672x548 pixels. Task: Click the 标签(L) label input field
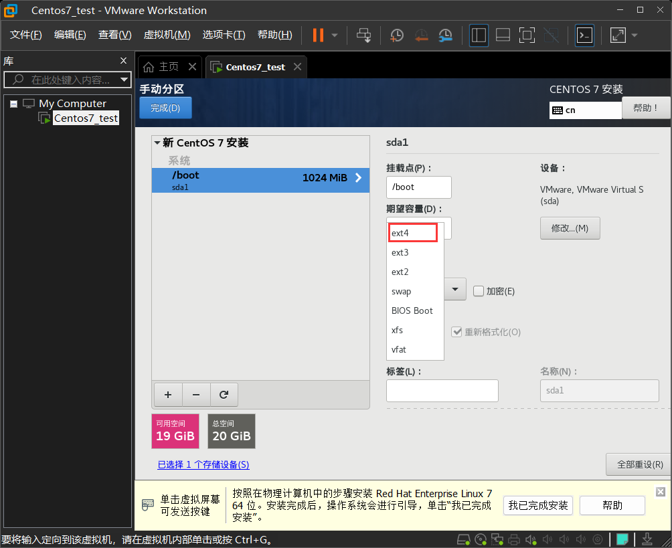(442, 391)
